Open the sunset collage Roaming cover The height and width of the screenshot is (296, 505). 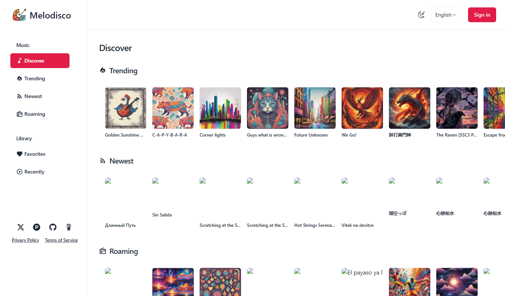pos(173,282)
